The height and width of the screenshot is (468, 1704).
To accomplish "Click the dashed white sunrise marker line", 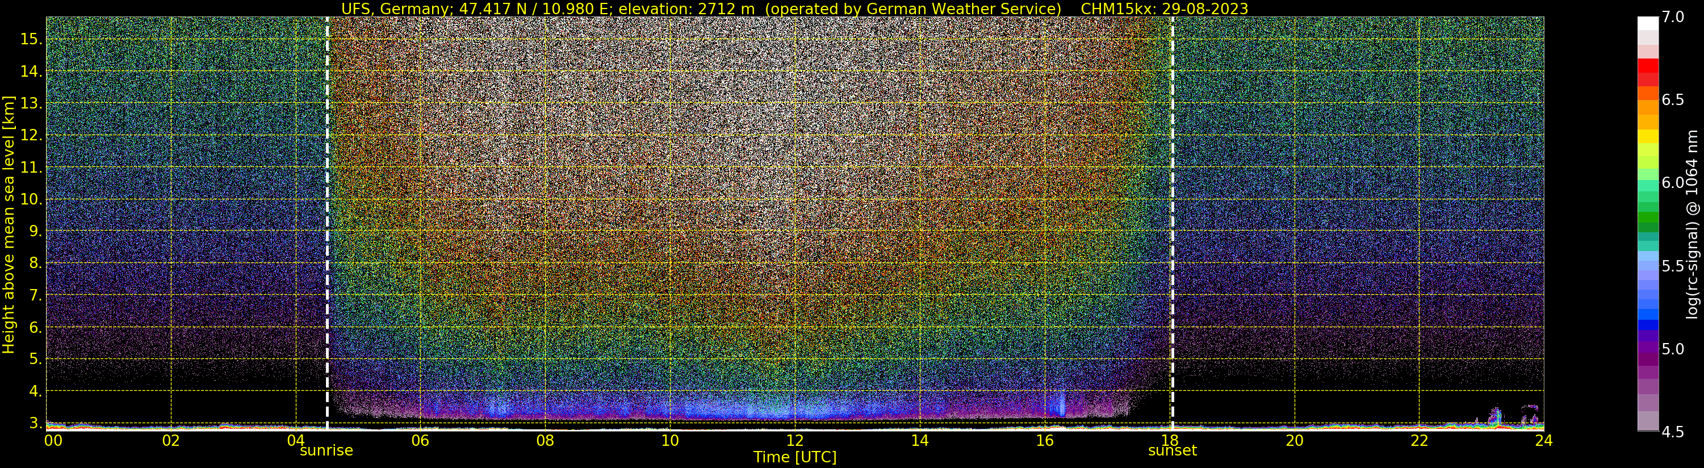I will pyautogui.click(x=328, y=224).
